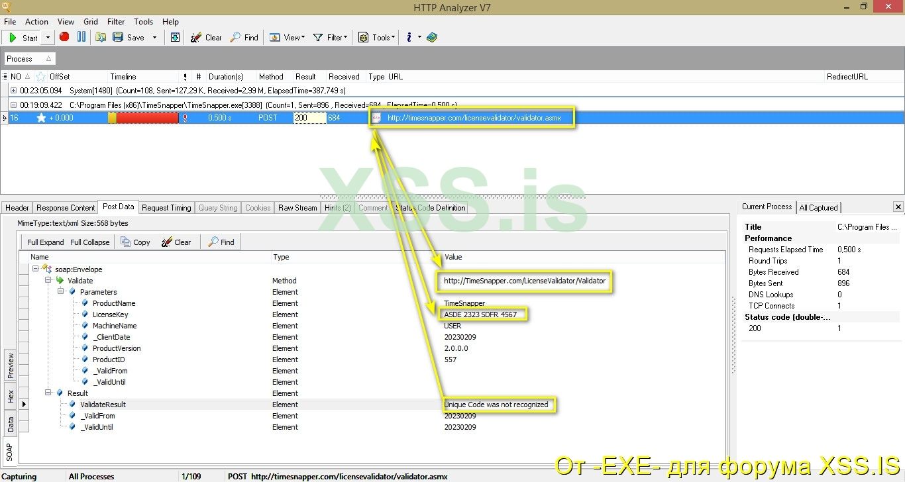
Task: Pause capturing with the pause icon
Action: coord(81,37)
